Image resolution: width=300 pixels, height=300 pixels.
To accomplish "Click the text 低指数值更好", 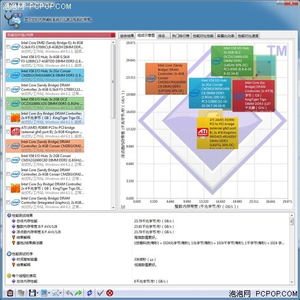I will (145, 265).
